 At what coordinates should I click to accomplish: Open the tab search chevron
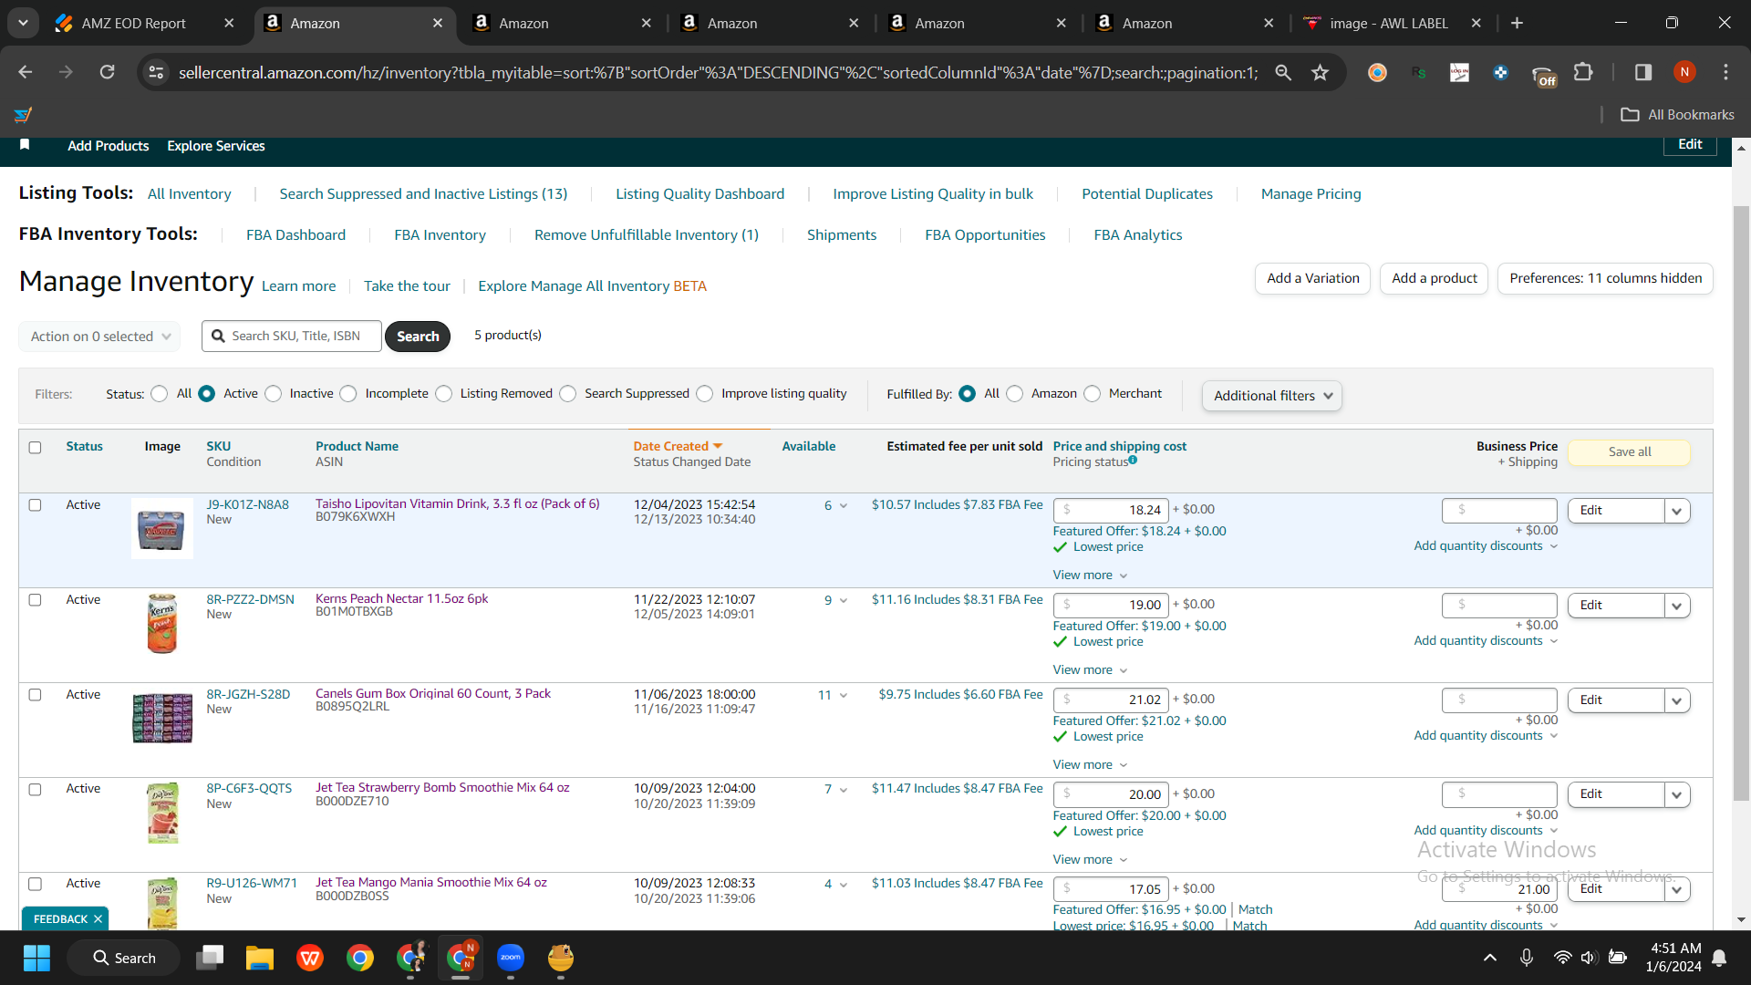23,23
